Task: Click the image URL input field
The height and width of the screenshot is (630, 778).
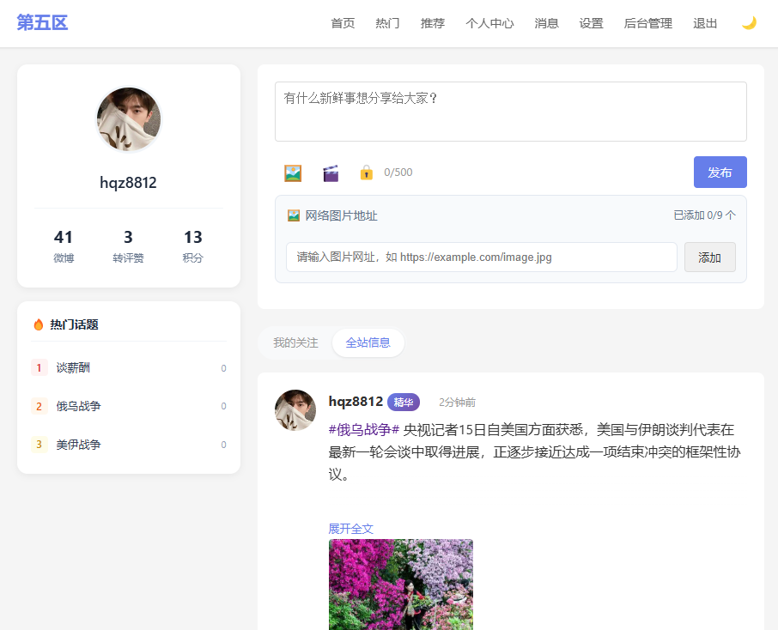Action: coord(481,257)
